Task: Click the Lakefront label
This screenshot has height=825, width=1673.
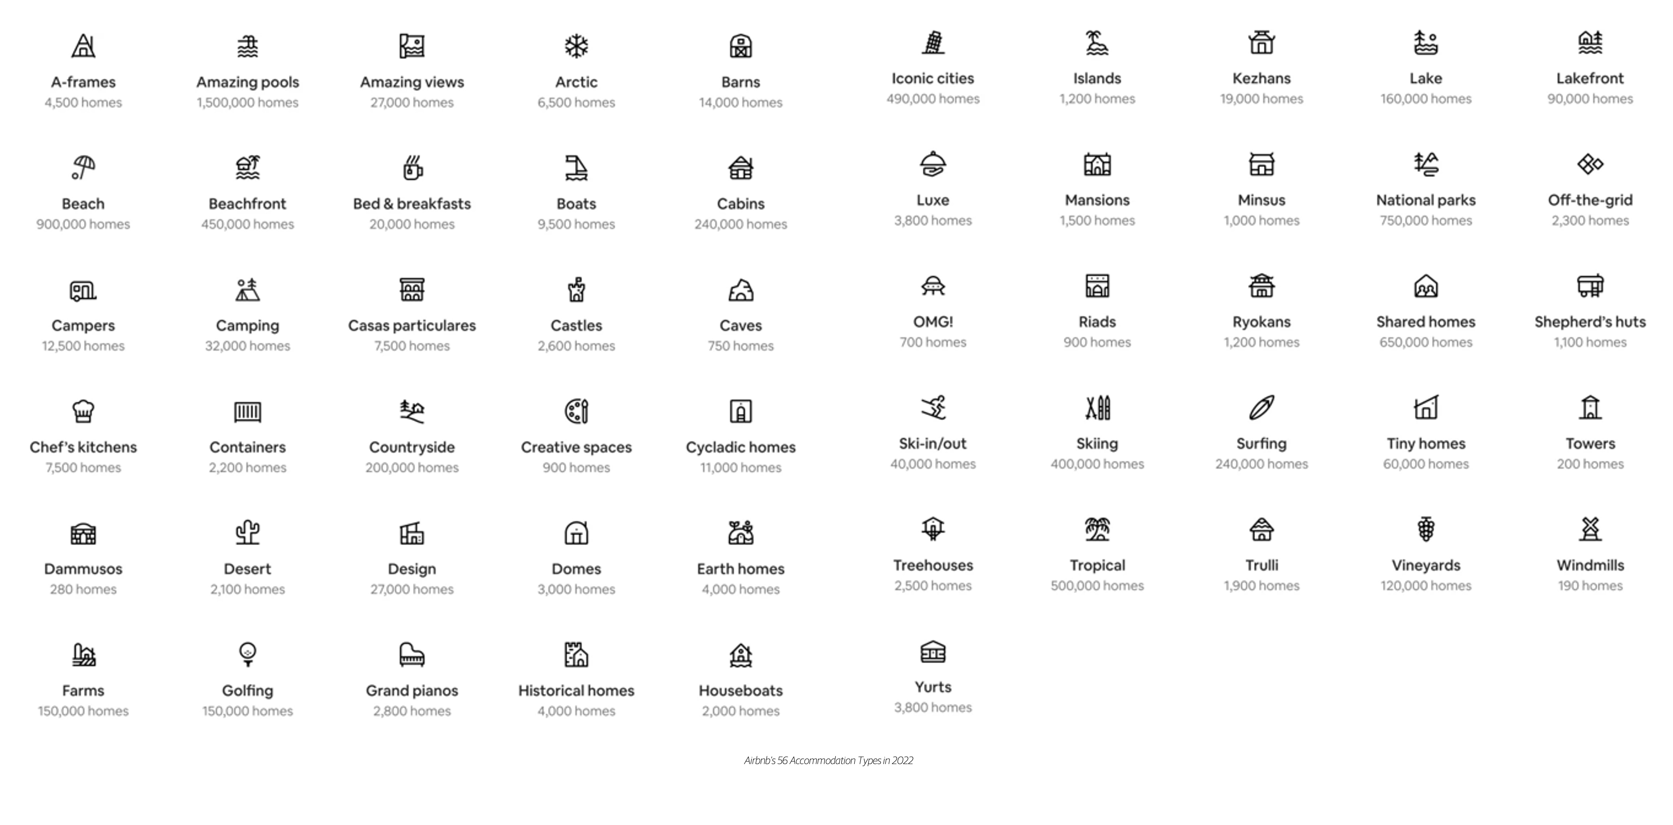Action: [x=1590, y=79]
